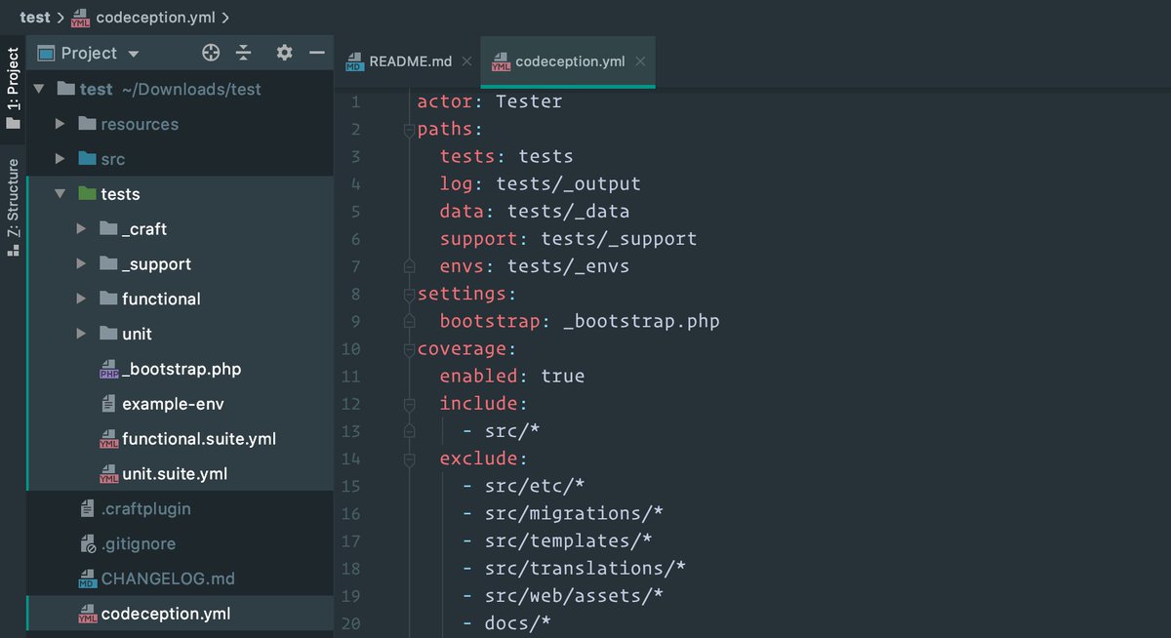Fold the coverage block in gutter
Image resolution: width=1171 pixels, height=638 pixels.
409,348
